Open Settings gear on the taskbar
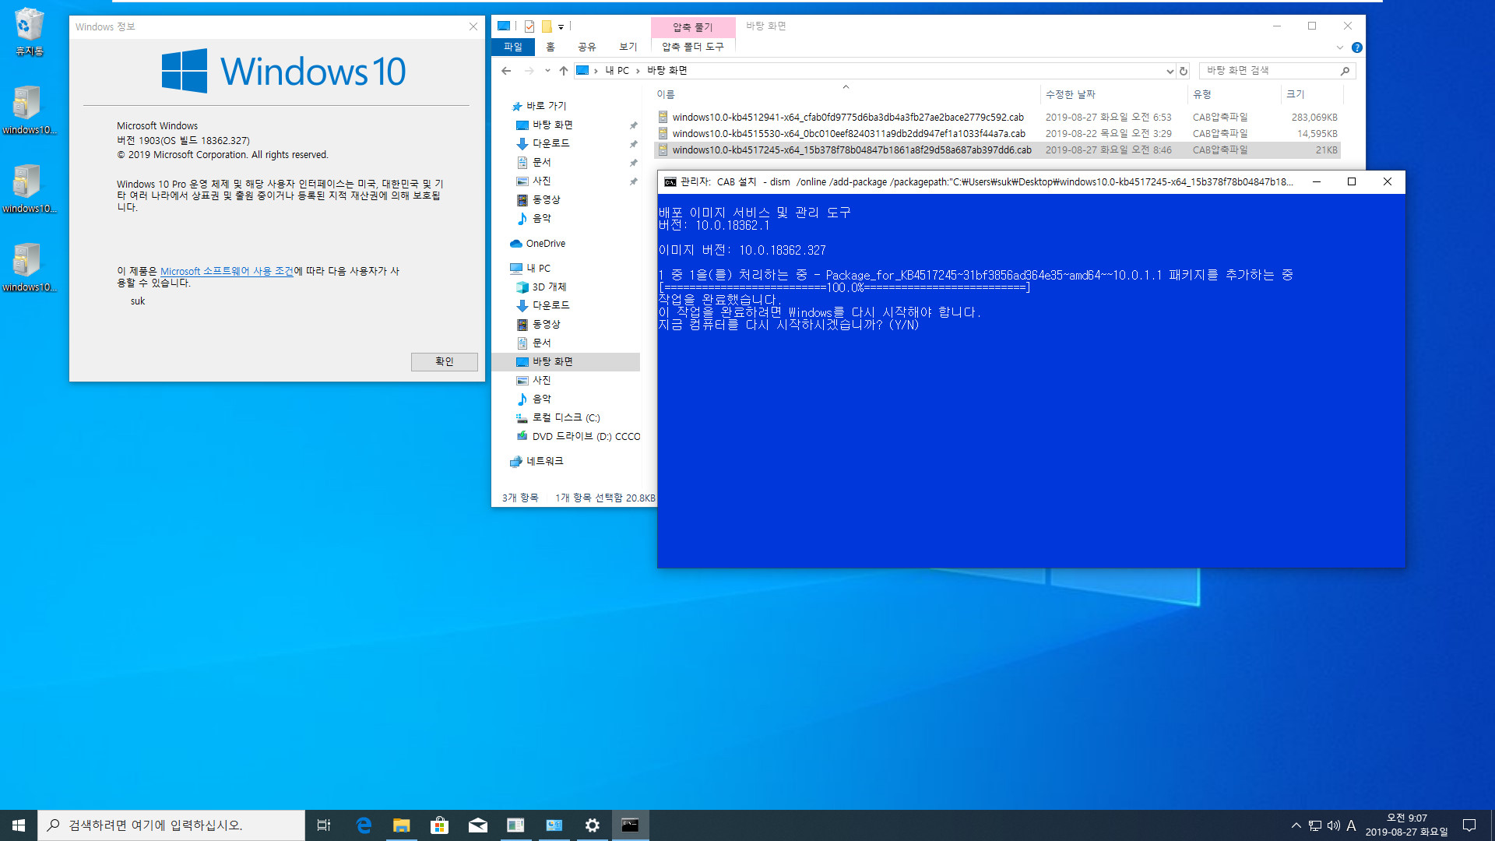 coord(593,825)
